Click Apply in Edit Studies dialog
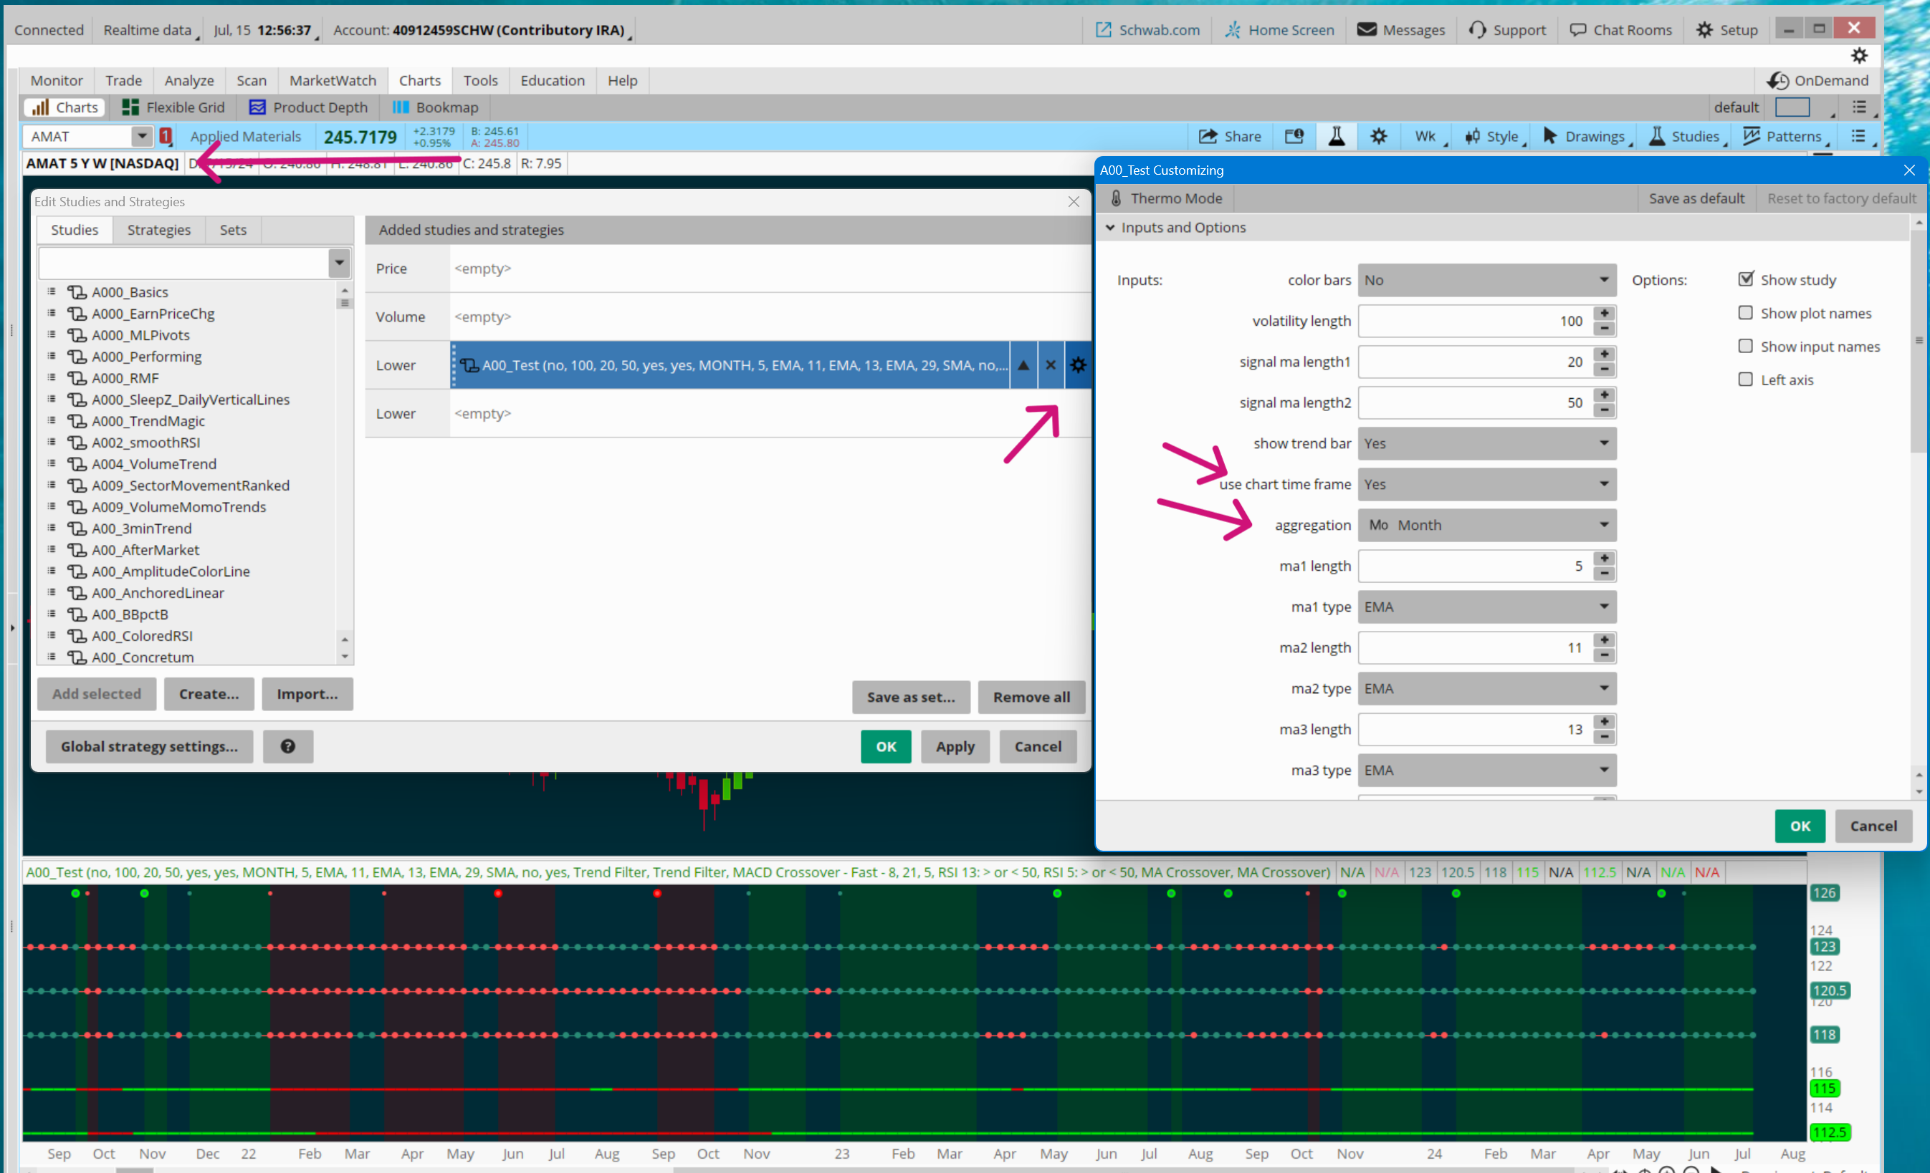 954,745
